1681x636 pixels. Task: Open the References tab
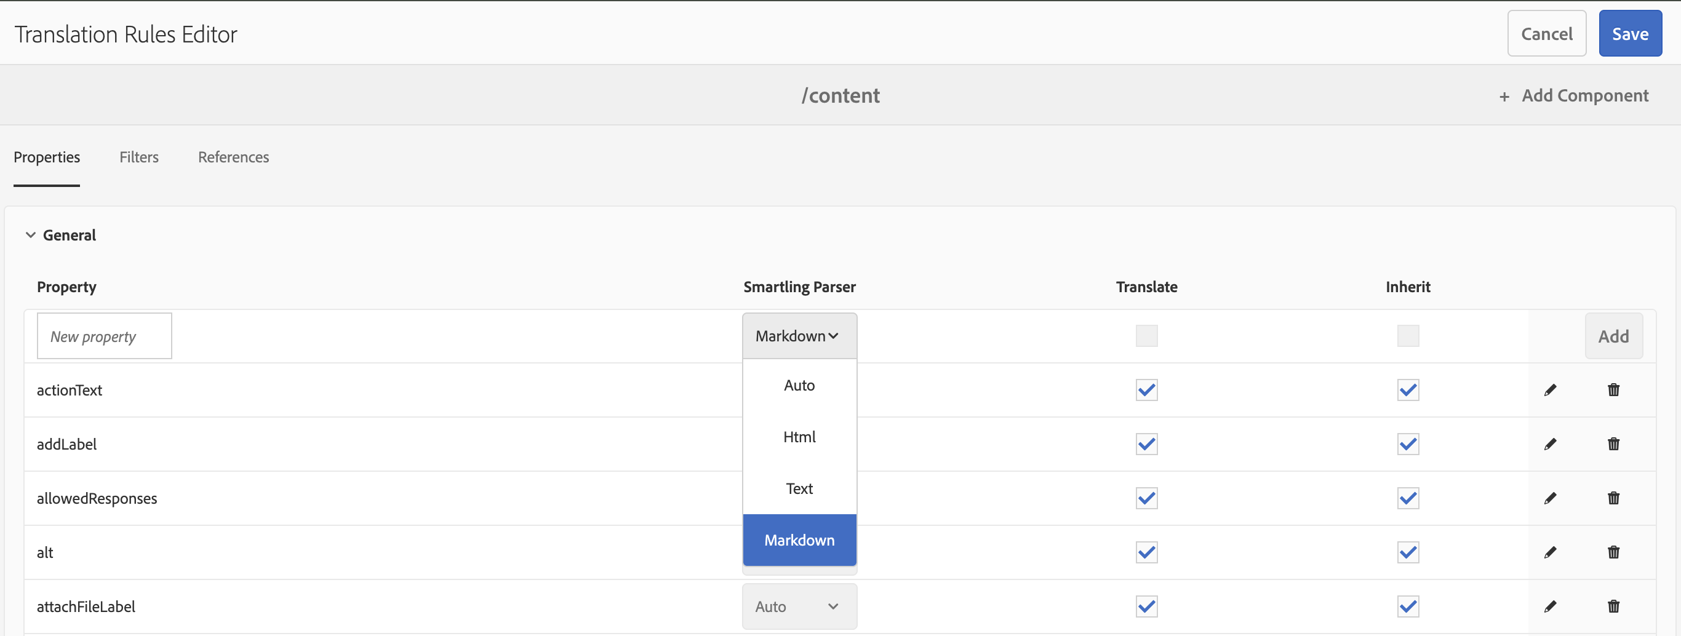(x=233, y=157)
